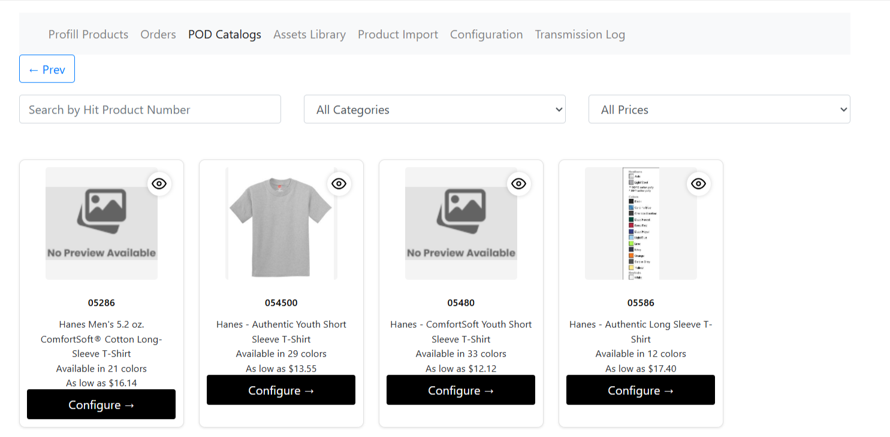The height and width of the screenshot is (437, 890).
Task: Click product number 05480
Action: pyautogui.click(x=461, y=303)
